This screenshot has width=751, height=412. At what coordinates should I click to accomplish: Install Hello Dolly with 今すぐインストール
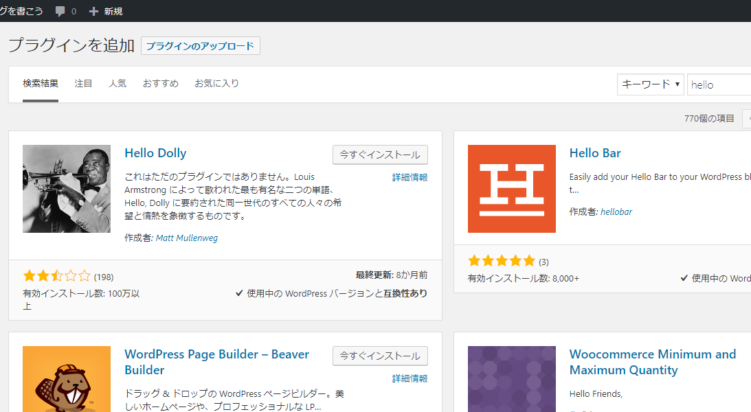(380, 154)
